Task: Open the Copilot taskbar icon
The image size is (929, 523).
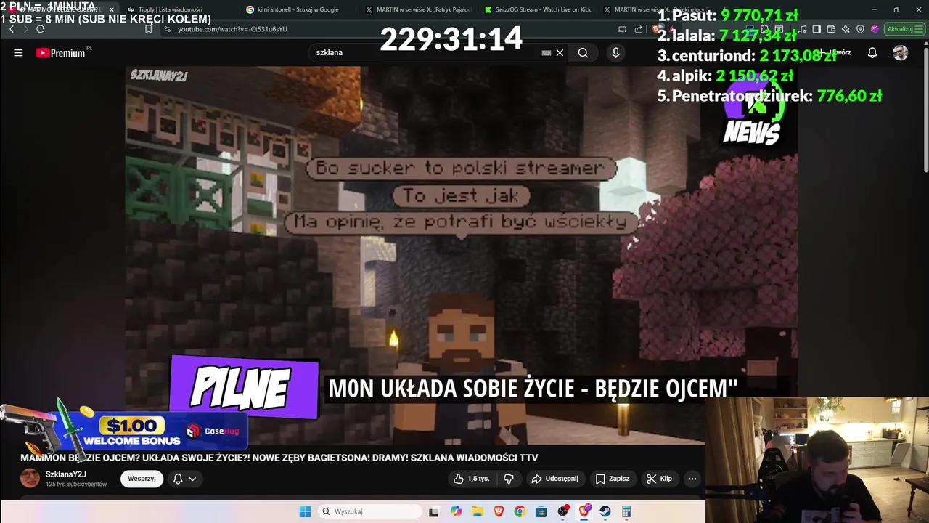Action: pyautogui.click(x=456, y=511)
